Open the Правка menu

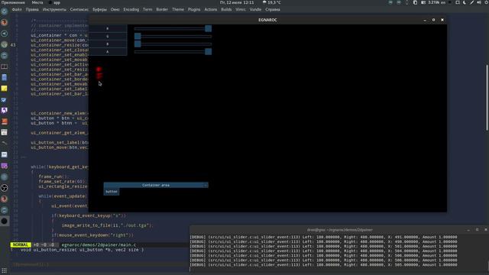click(x=32, y=9)
